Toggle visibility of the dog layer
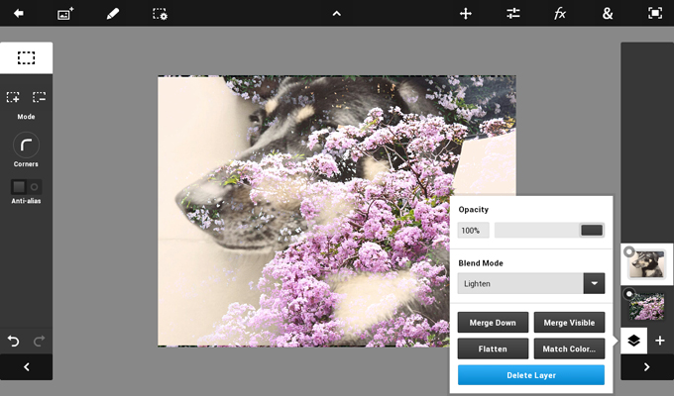This screenshot has width=674, height=396. 628,251
